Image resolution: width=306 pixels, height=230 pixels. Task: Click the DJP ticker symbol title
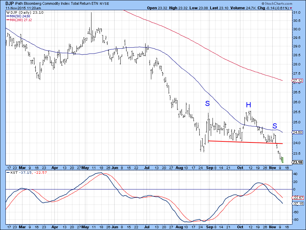pos(9,3)
